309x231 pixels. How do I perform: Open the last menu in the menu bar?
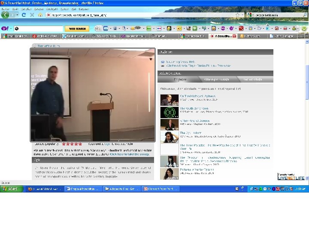tap(84, 9)
